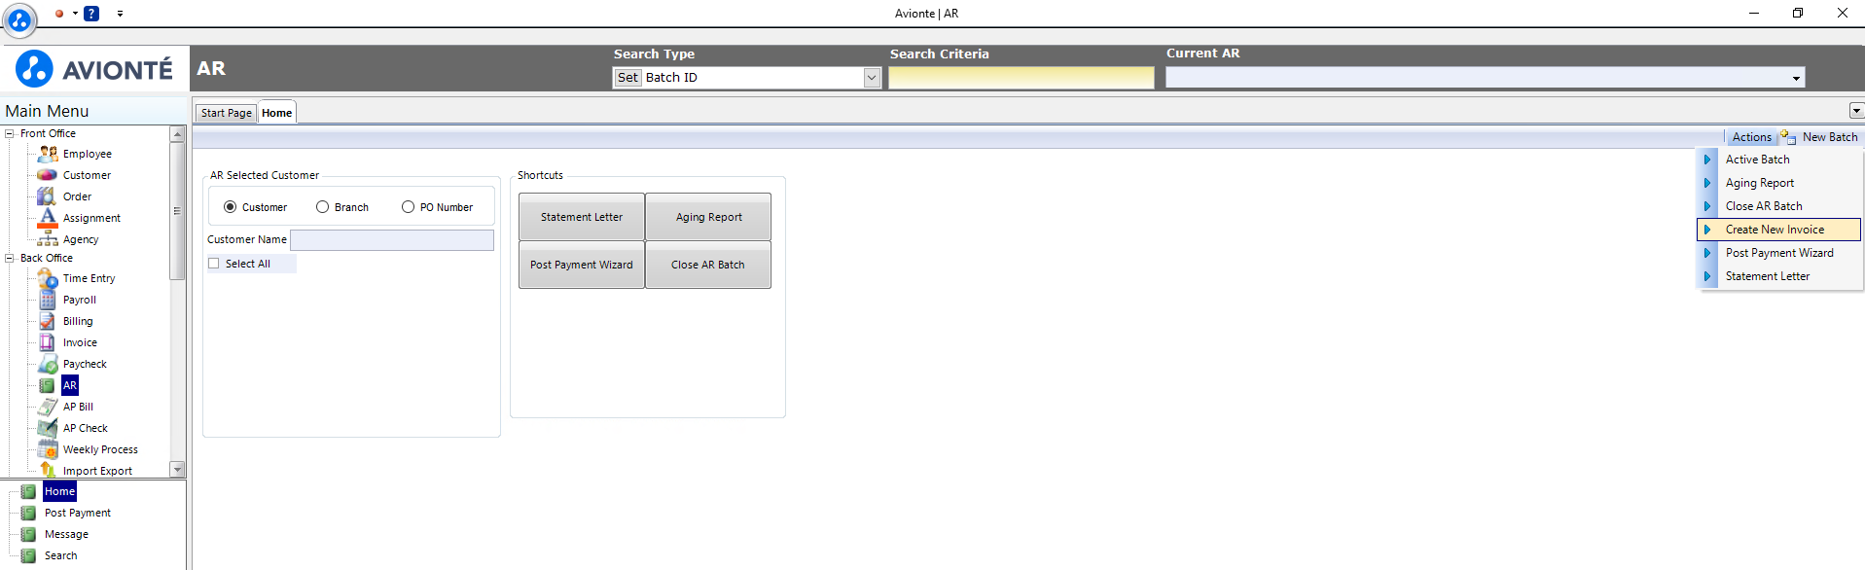The image size is (1865, 570).
Task: Click Main Menu scrollbar down arrow
Action: click(177, 470)
